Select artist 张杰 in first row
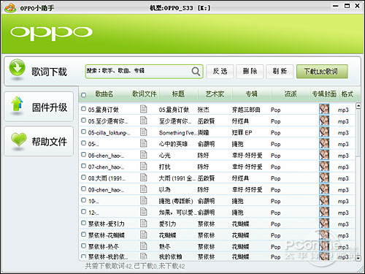 [x=203, y=110]
